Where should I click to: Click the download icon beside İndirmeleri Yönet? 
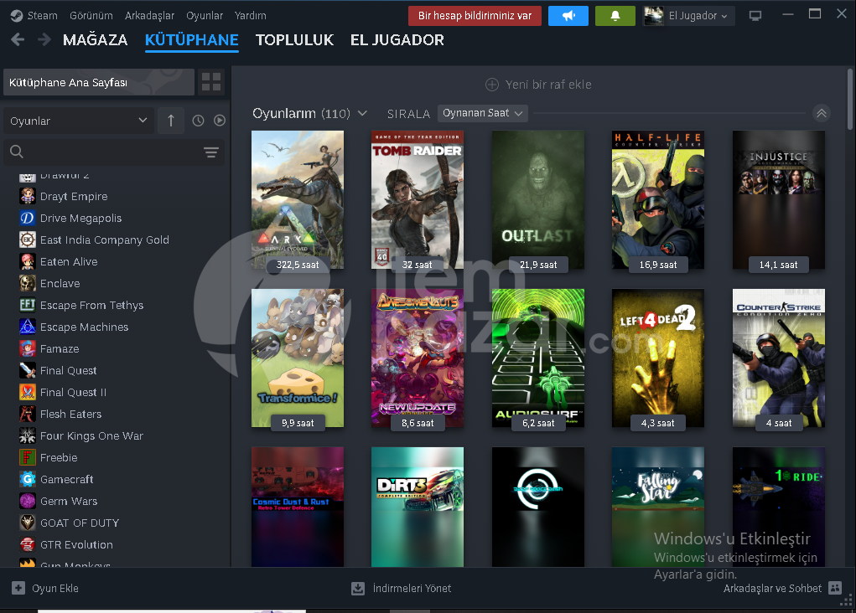pyautogui.click(x=358, y=588)
